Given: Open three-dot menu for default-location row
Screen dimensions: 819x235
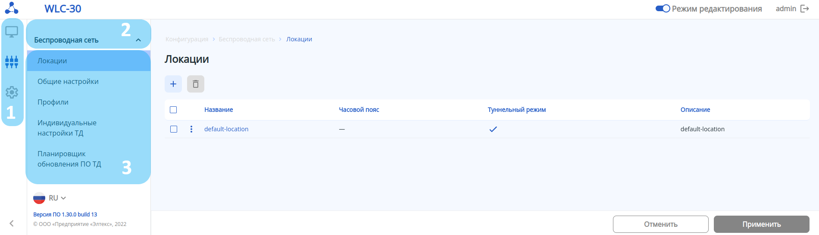Looking at the screenshot, I should click(191, 129).
